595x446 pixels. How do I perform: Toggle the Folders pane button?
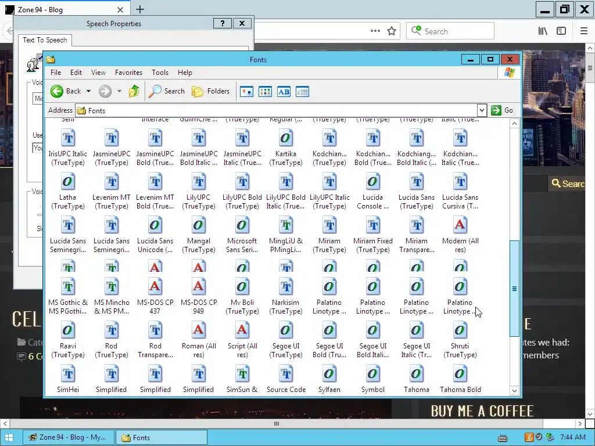tap(210, 91)
